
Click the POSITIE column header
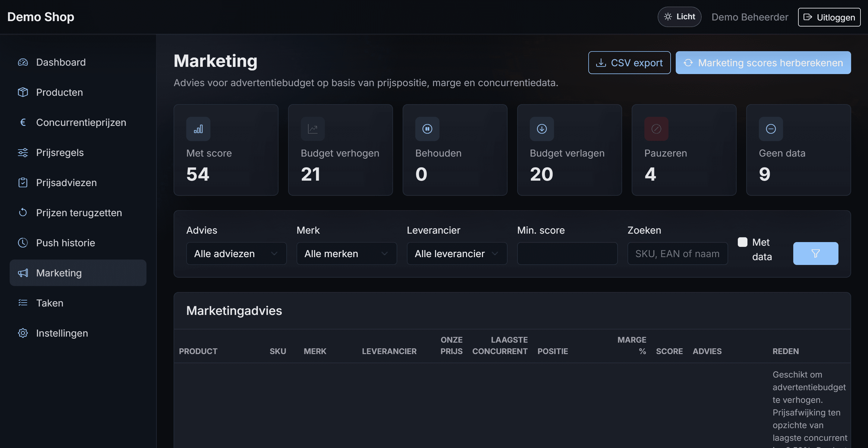[553, 351]
